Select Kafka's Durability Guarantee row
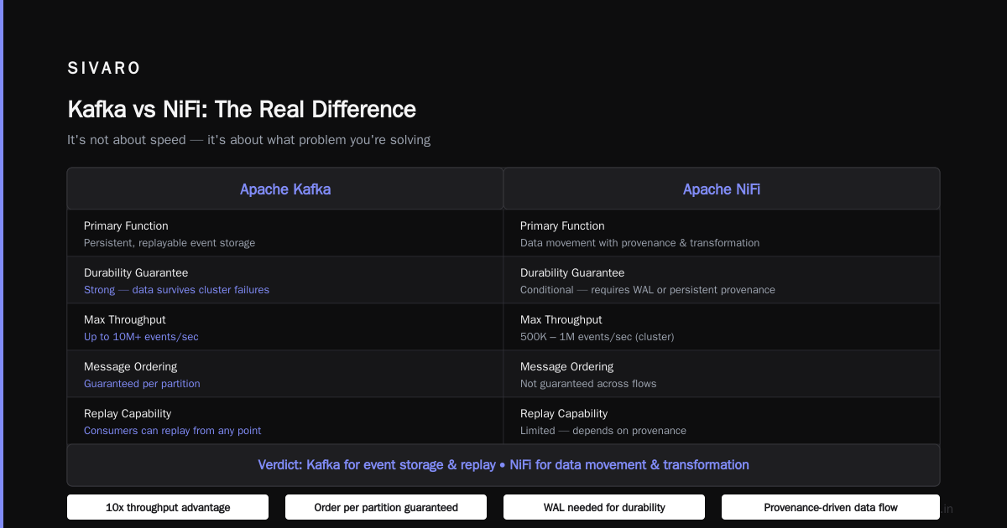The width and height of the screenshot is (1007, 528). pyautogui.click(x=285, y=280)
